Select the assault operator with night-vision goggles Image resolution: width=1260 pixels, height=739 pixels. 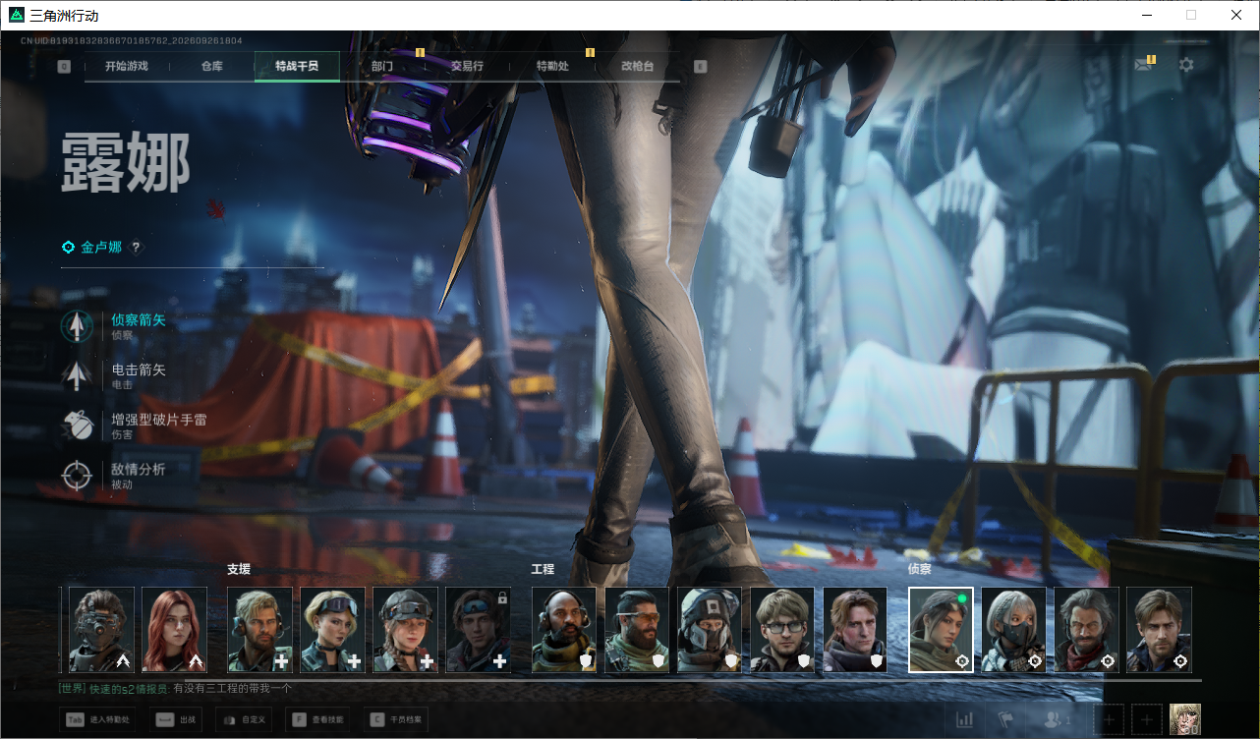(x=101, y=630)
